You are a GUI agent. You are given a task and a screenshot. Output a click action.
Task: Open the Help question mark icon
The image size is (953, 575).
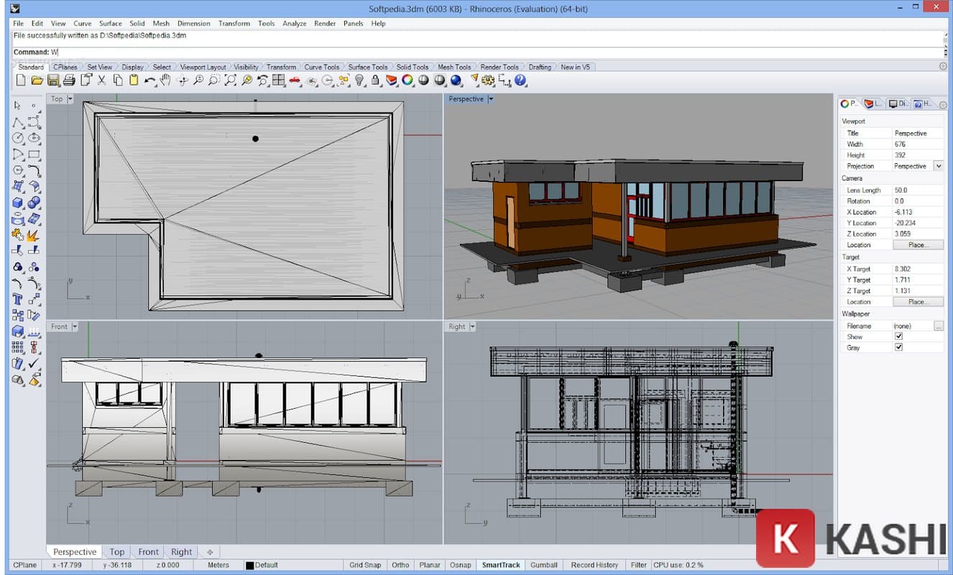coord(521,80)
